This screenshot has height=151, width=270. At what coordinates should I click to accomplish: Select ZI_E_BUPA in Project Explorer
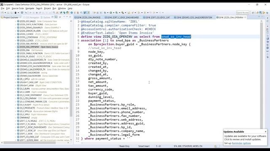point(25,89)
